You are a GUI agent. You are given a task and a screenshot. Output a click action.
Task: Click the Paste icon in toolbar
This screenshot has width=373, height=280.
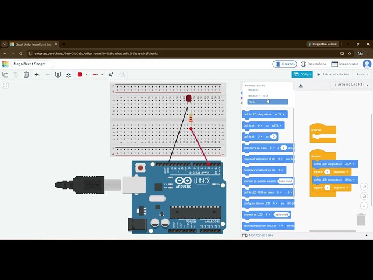click(16, 75)
